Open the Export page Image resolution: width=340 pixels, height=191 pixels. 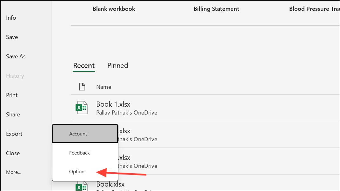click(x=14, y=134)
